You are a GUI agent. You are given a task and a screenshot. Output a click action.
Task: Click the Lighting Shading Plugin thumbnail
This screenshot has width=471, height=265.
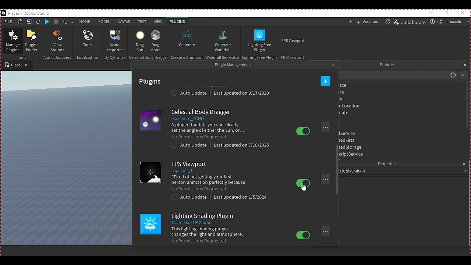point(150,224)
